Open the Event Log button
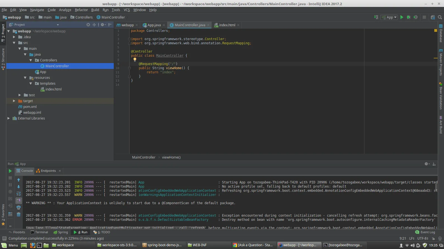The image size is (444, 249). click(x=425, y=232)
